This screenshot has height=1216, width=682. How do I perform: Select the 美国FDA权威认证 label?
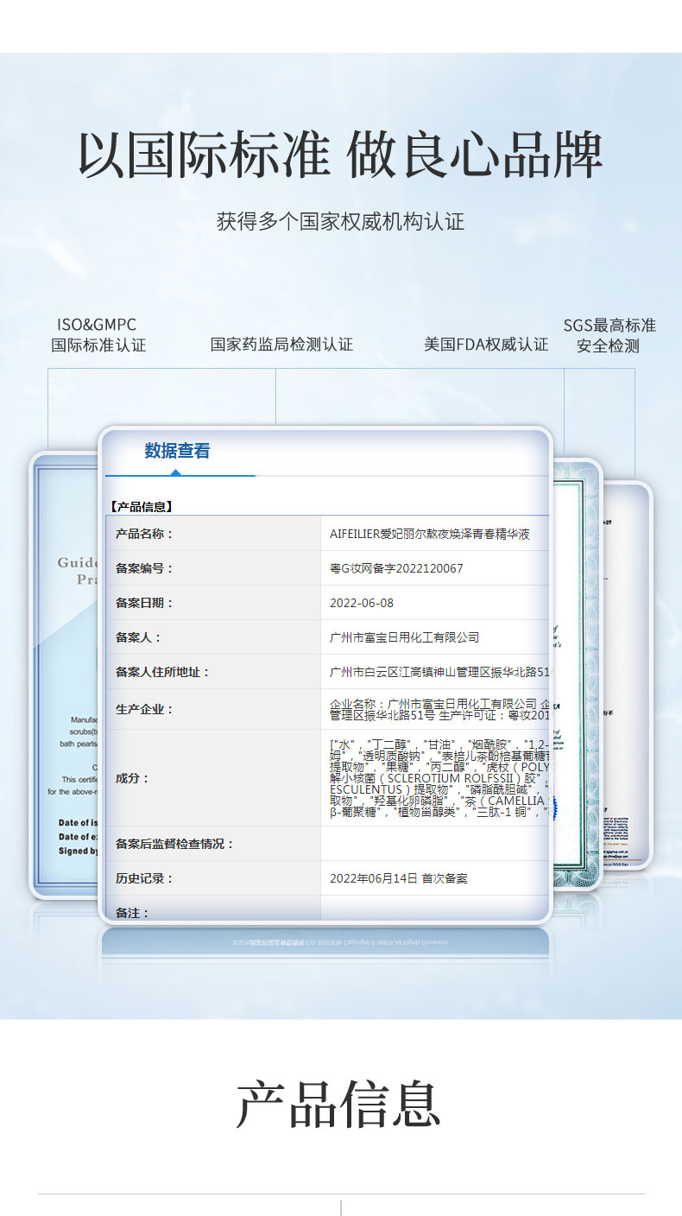[485, 345]
